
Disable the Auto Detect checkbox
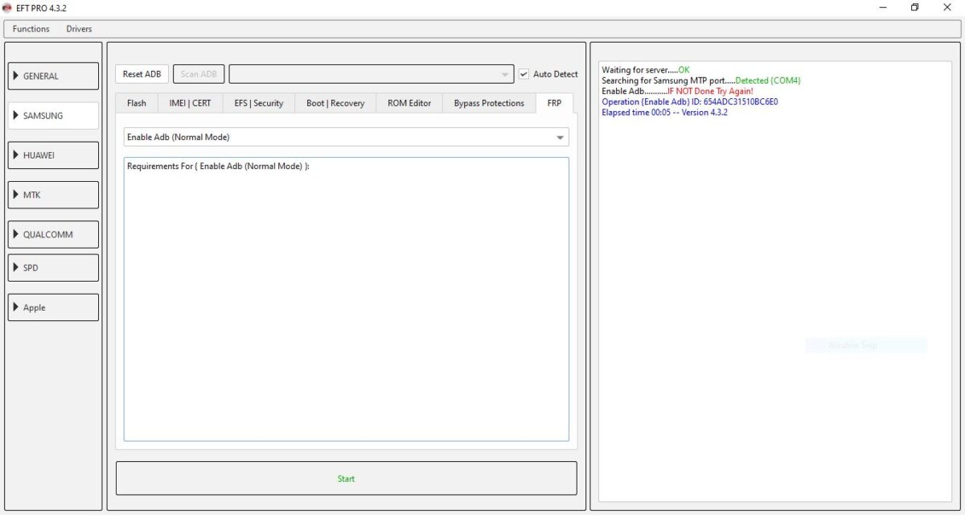click(523, 73)
